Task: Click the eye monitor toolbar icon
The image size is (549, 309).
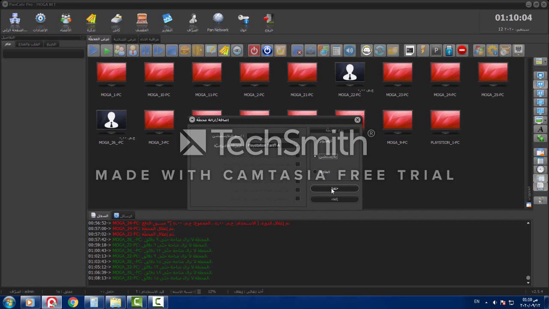Action: coord(237,51)
